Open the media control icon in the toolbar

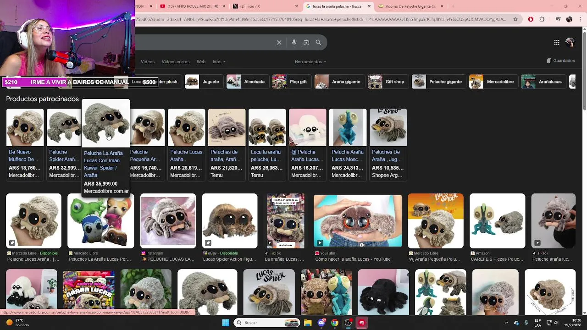tap(558, 19)
